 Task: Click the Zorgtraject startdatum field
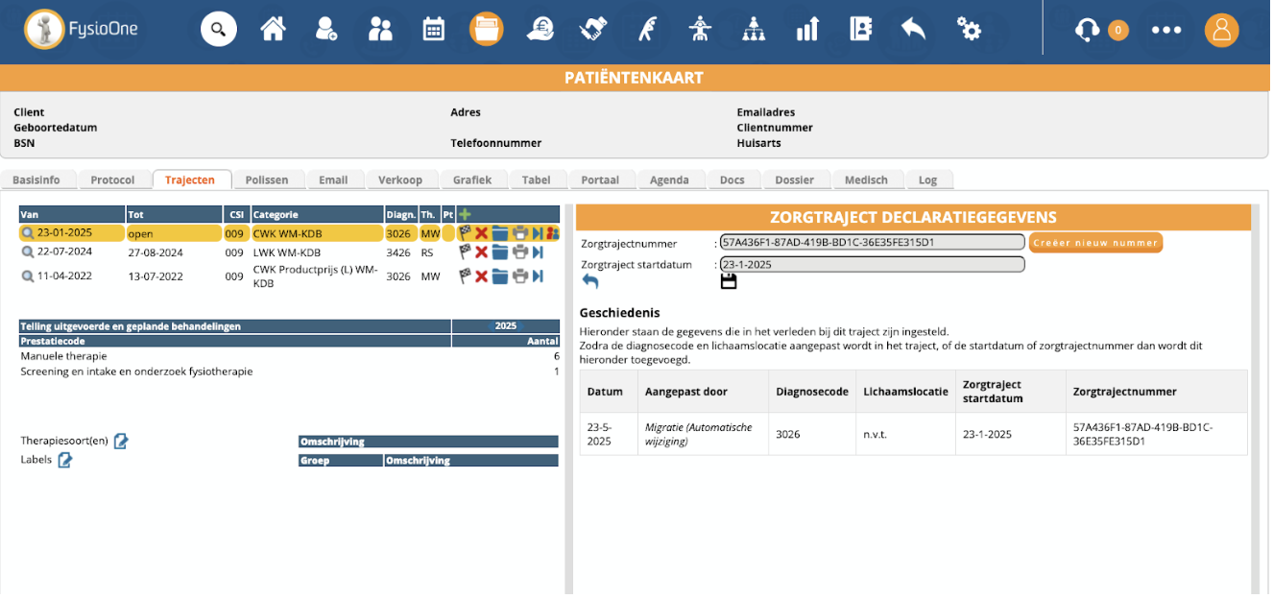(x=872, y=264)
